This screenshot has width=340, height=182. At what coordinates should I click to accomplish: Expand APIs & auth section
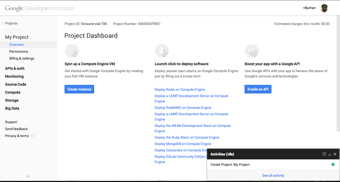pyautogui.click(x=15, y=68)
